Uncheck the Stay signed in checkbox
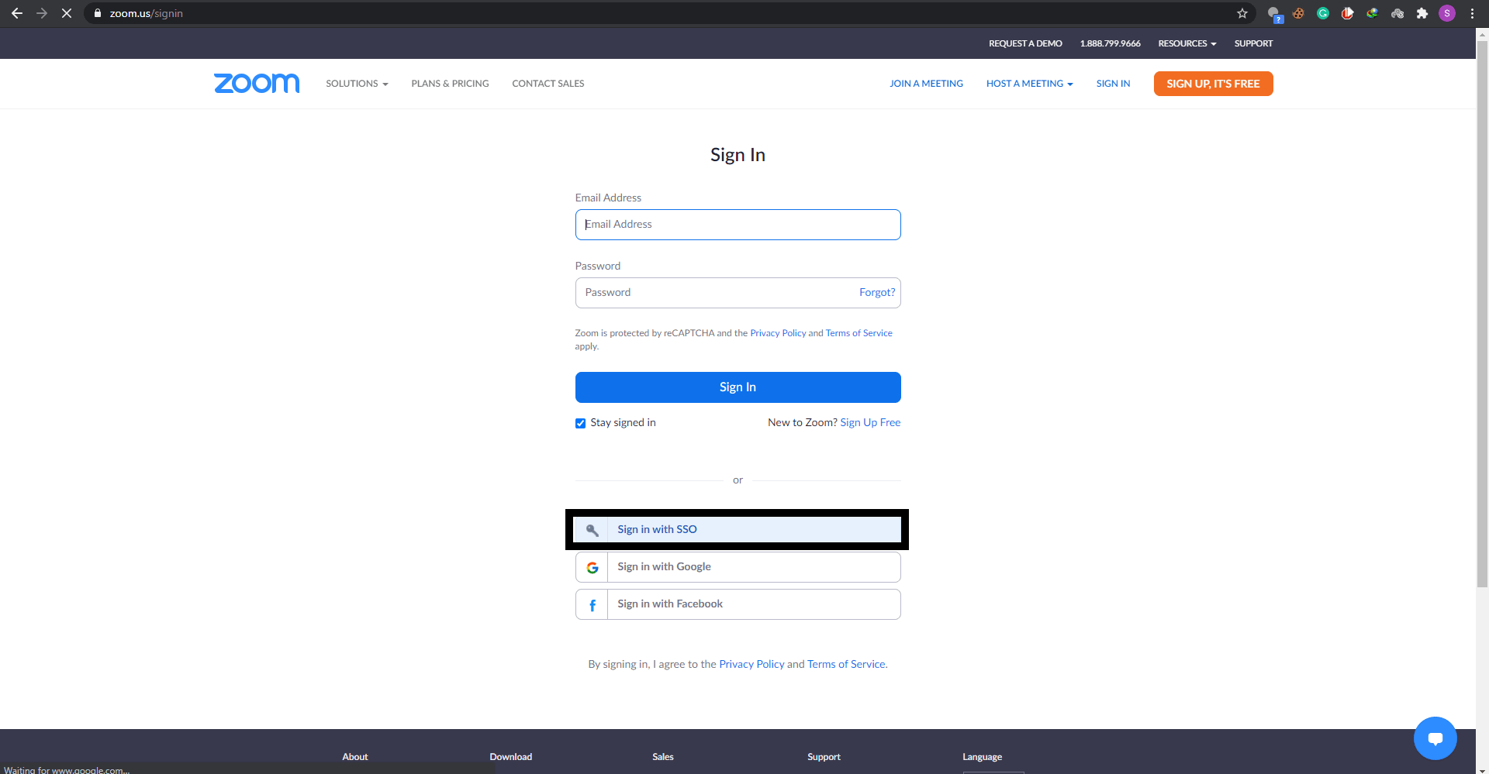 pos(580,423)
